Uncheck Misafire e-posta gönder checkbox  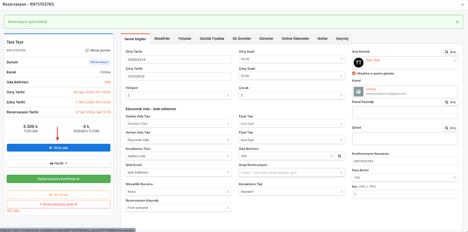click(x=354, y=74)
